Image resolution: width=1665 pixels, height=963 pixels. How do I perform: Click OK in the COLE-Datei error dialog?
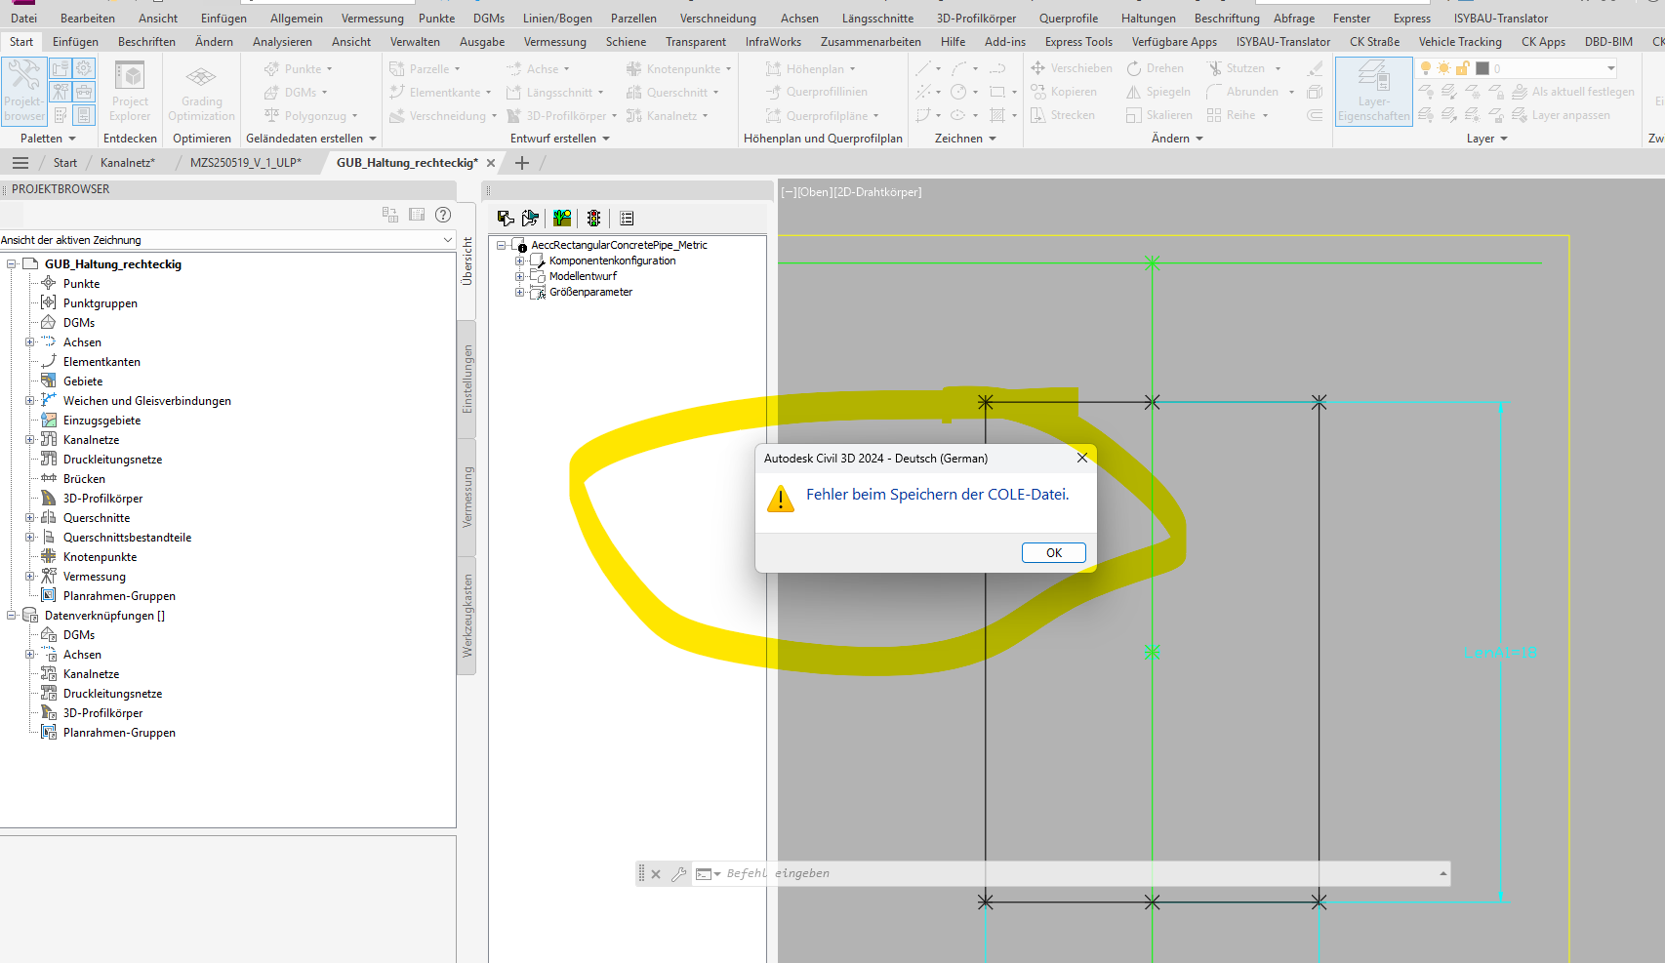1053,552
